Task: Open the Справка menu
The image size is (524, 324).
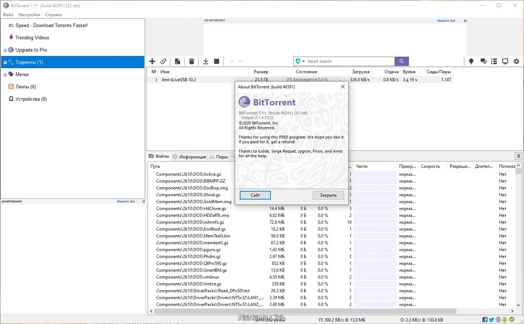Action: 54,15
